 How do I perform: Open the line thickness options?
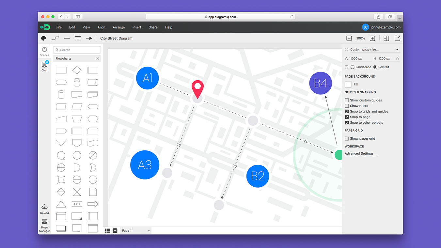point(78,38)
